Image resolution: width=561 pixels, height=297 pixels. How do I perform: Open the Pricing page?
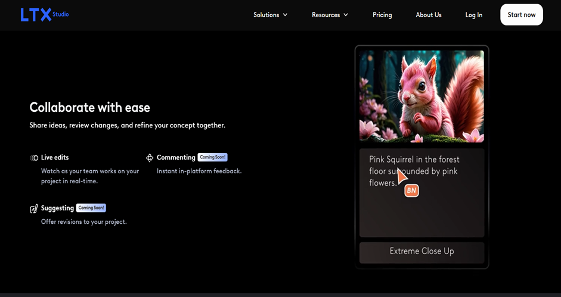382,15
